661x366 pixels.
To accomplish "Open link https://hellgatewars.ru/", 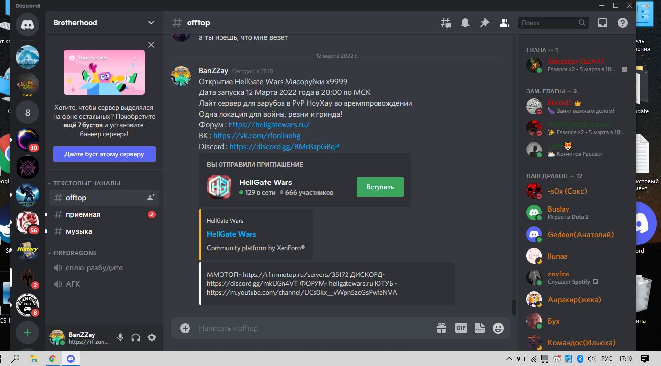I will (x=269, y=125).
